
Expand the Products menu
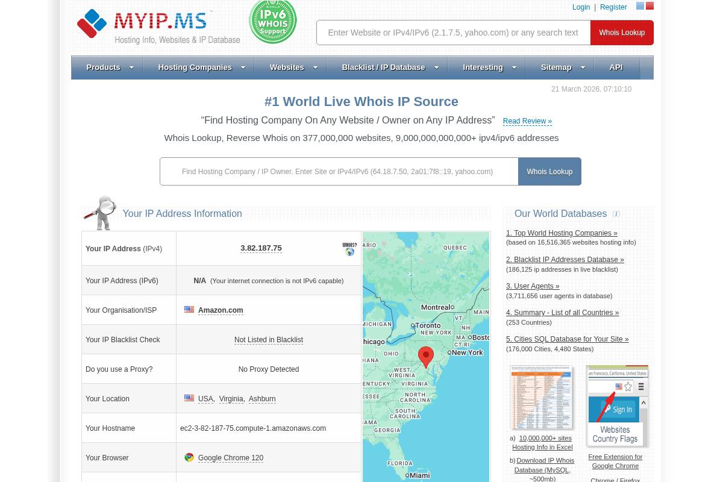click(x=103, y=67)
